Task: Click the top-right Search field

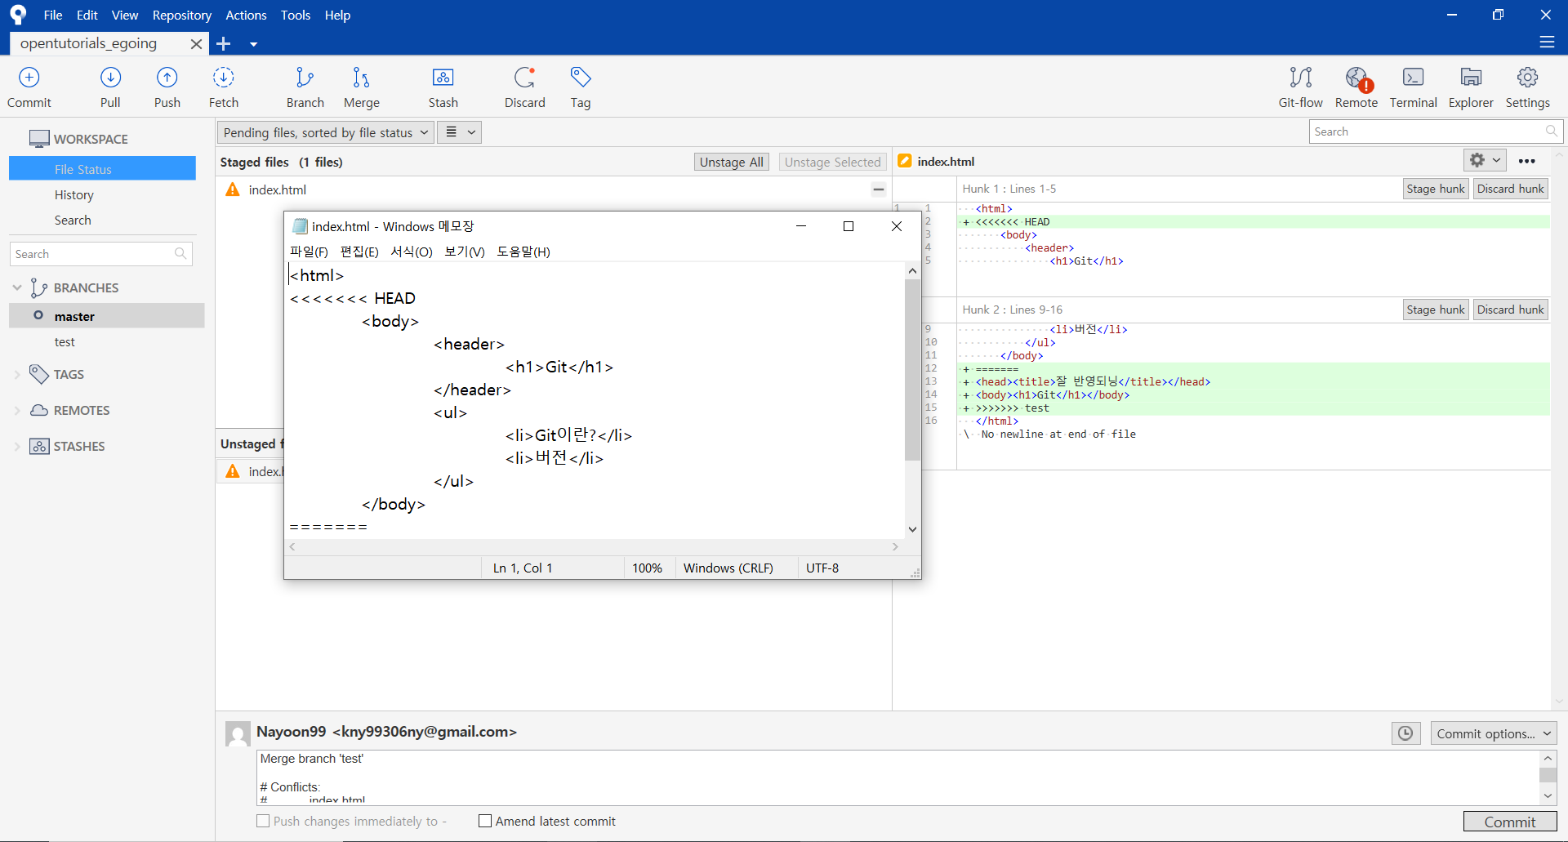Action: click(1436, 131)
